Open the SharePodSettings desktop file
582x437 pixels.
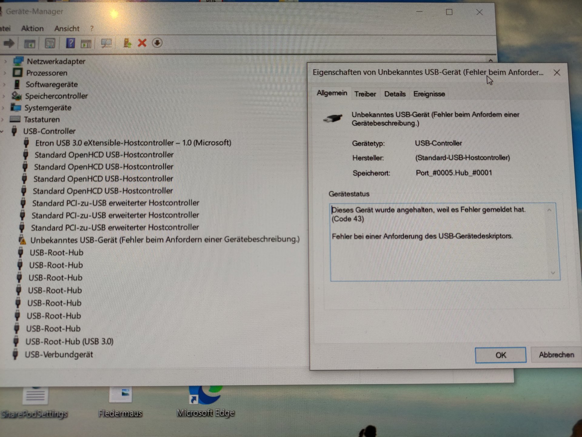35,403
